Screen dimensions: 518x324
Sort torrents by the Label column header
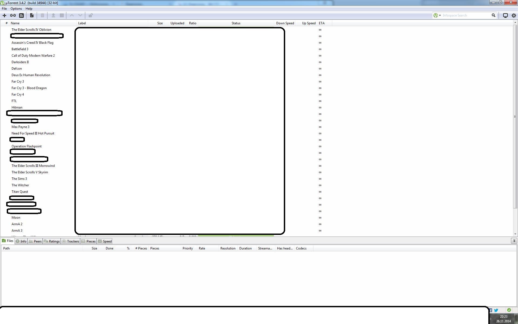112,23
